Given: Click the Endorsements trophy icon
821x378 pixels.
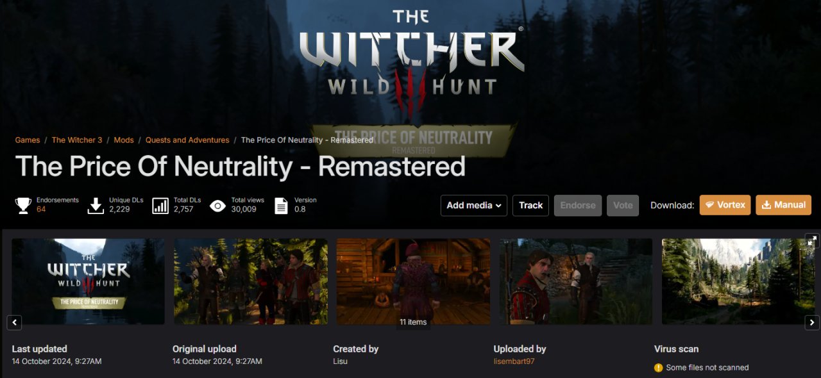Looking at the screenshot, I should pyautogui.click(x=23, y=206).
